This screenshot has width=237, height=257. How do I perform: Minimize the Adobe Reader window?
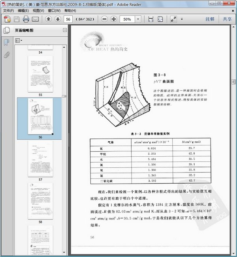click(213, 3)
